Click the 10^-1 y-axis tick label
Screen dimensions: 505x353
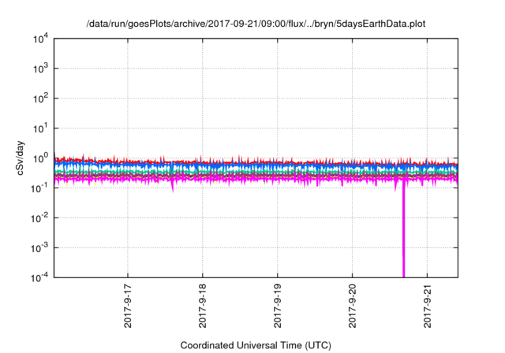click(x=39, y=188)
